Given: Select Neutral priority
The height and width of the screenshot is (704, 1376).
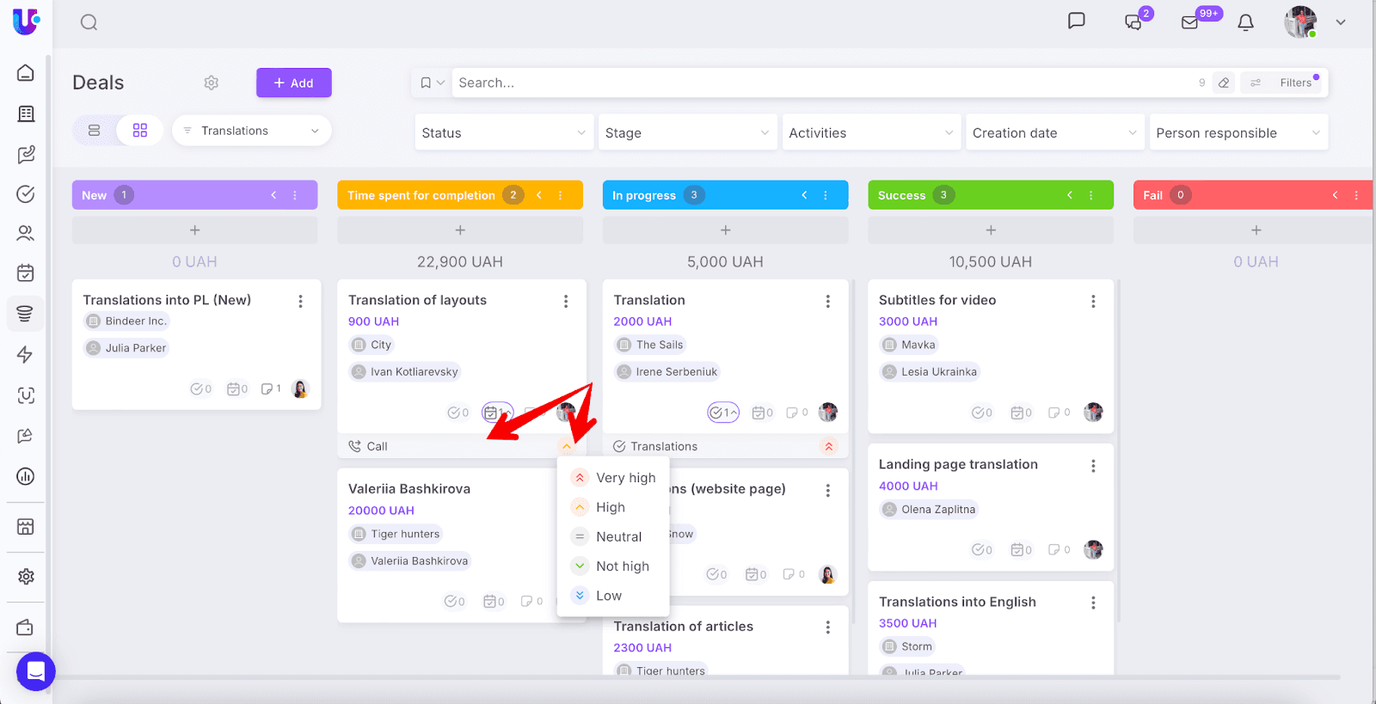Looking at the screenshot, I should [x=614, y=536].
